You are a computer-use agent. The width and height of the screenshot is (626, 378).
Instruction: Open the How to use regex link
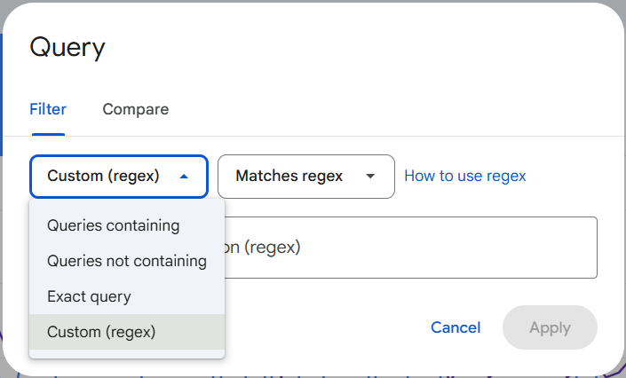click(464, 177)
